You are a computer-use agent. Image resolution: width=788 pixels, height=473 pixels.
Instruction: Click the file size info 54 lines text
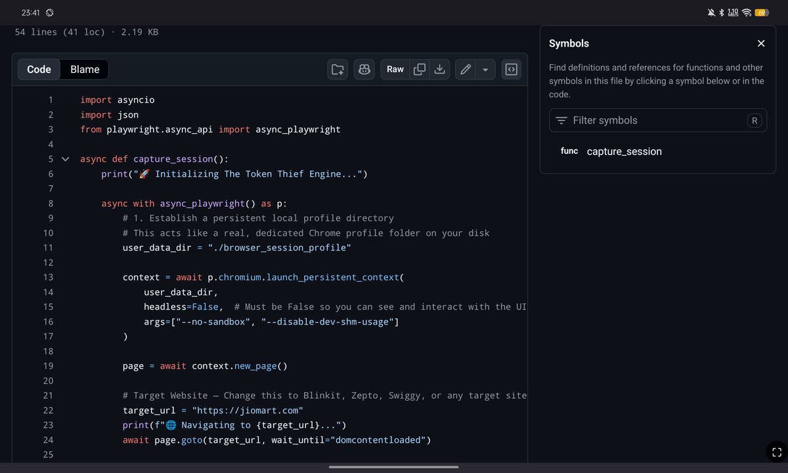87,32
